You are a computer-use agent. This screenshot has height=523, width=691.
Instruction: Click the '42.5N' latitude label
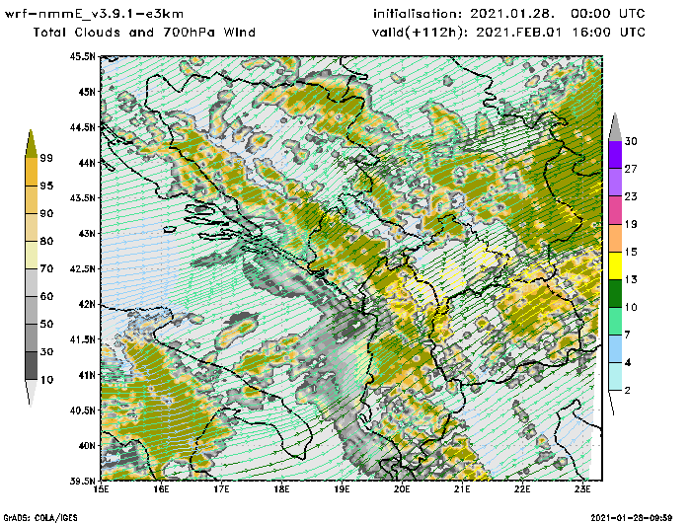click(x=82, y=268)
